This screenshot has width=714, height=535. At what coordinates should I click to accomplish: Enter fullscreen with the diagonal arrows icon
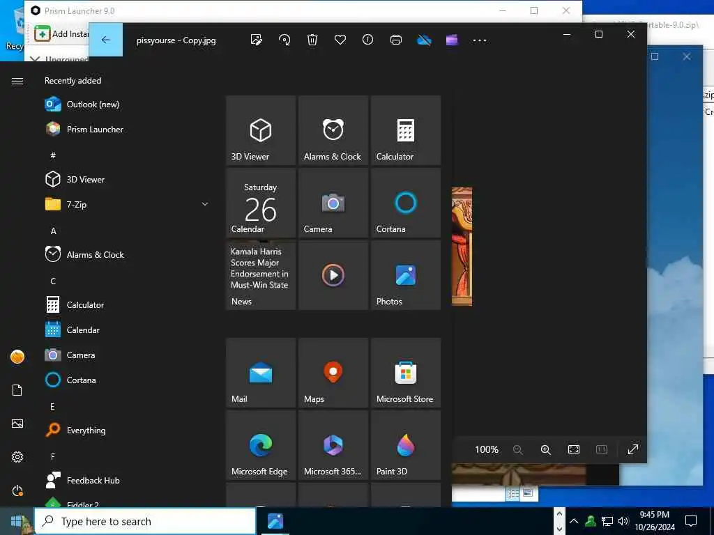click(x=633, y=449)
